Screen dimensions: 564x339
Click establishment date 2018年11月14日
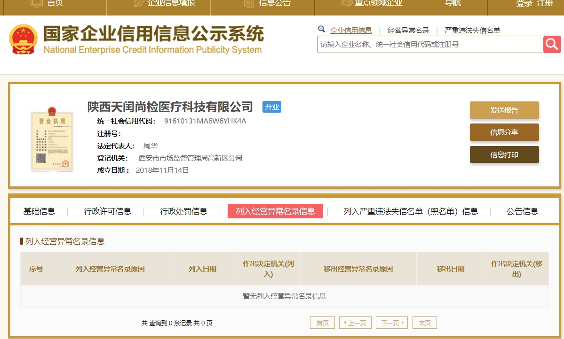coord(162,170)
